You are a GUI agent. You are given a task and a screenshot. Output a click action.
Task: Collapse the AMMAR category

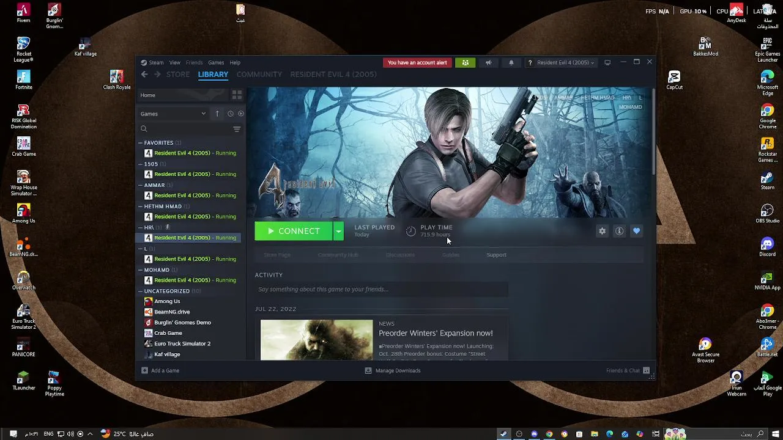[140, 185]
